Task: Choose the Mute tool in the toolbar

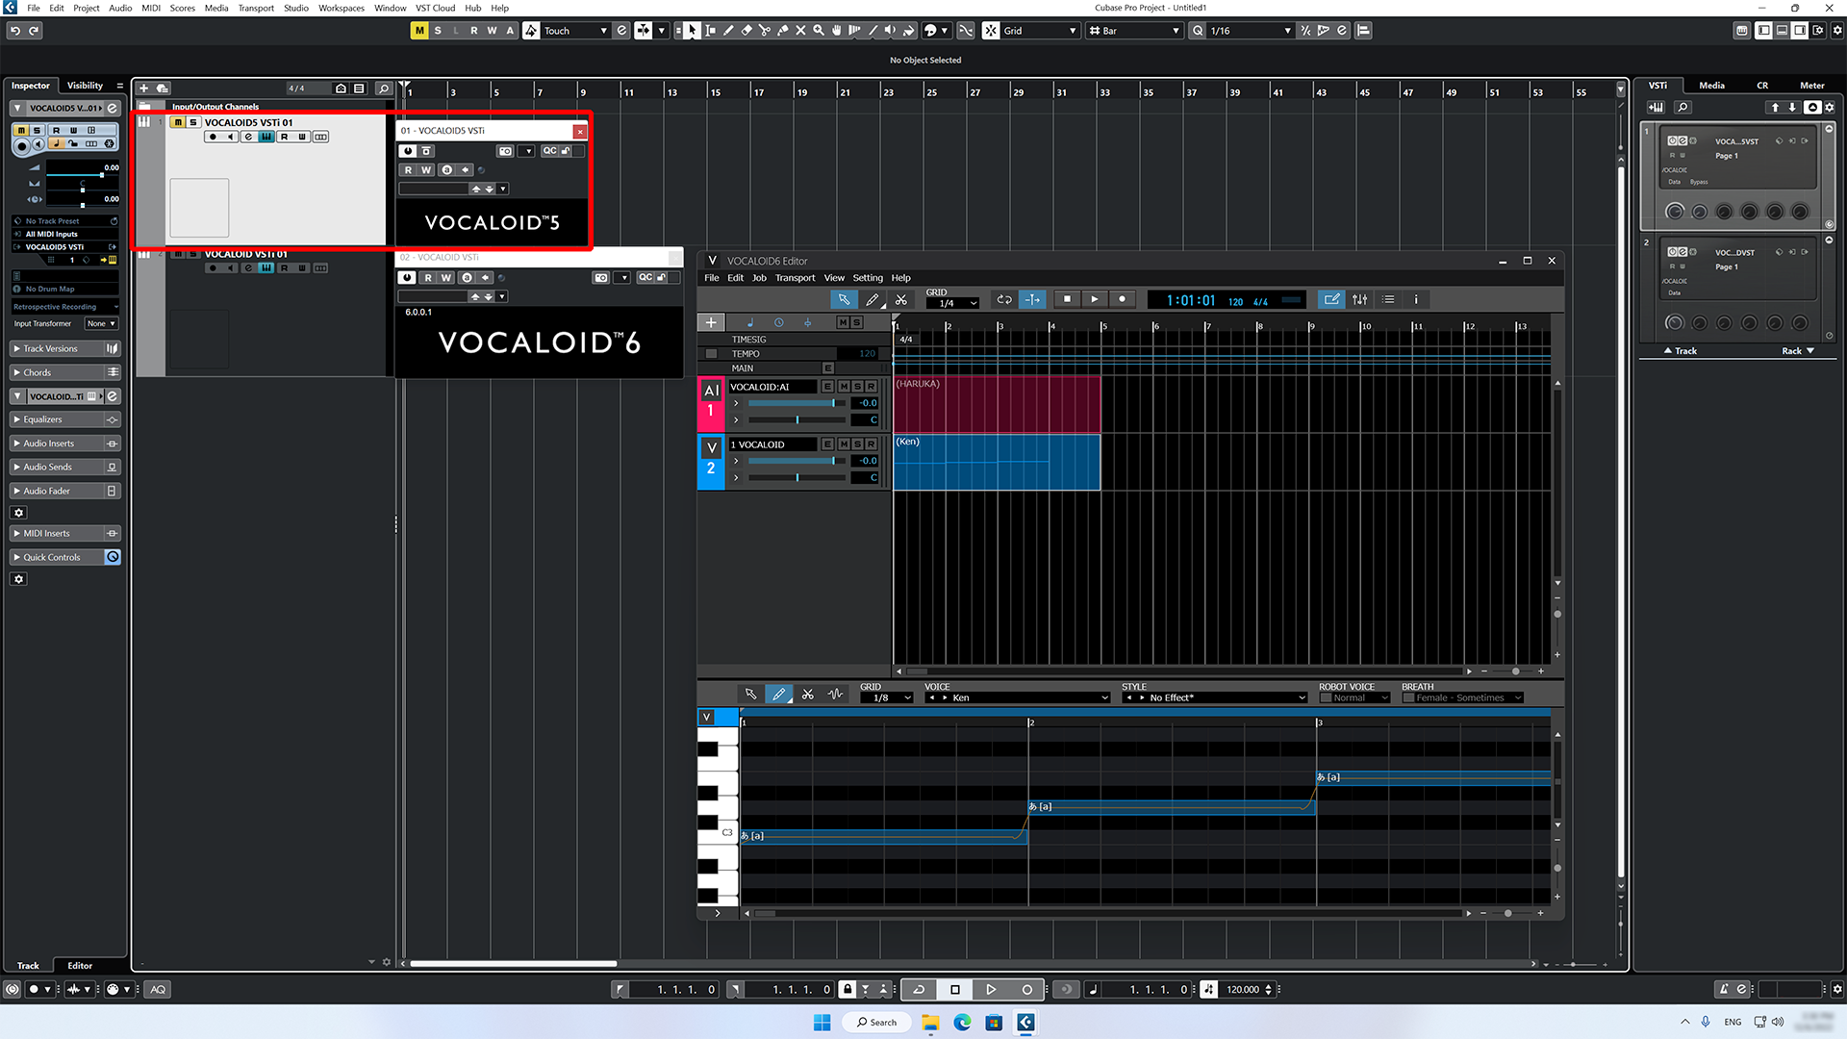Action: pos(801,30)
